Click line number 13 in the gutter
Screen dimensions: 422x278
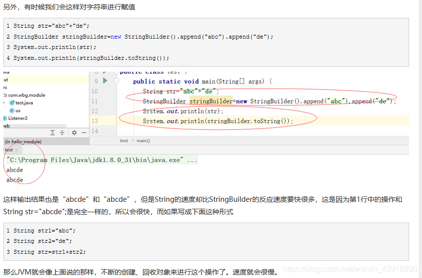pos(95,121)
